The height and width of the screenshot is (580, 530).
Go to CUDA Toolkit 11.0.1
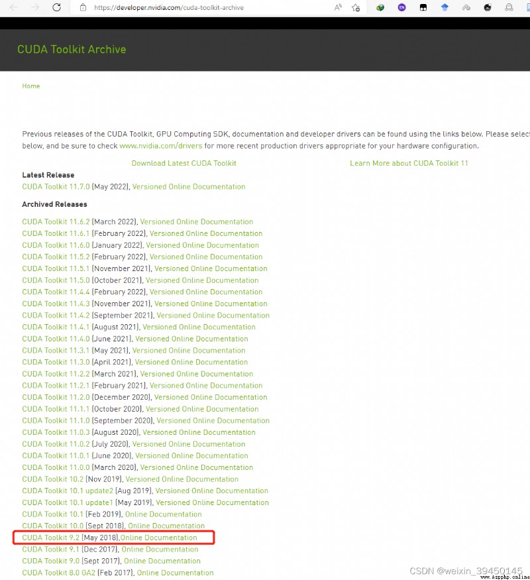56,456
